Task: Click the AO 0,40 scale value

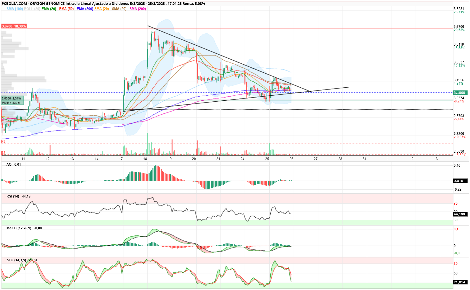Action: [457, 165]
